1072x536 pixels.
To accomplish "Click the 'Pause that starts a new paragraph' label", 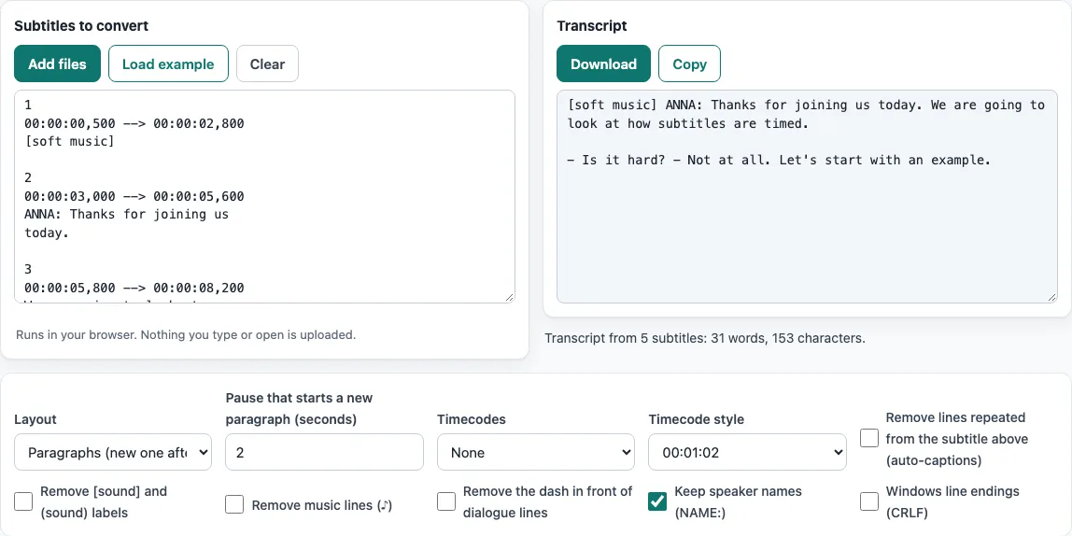I will click(299, 408).
